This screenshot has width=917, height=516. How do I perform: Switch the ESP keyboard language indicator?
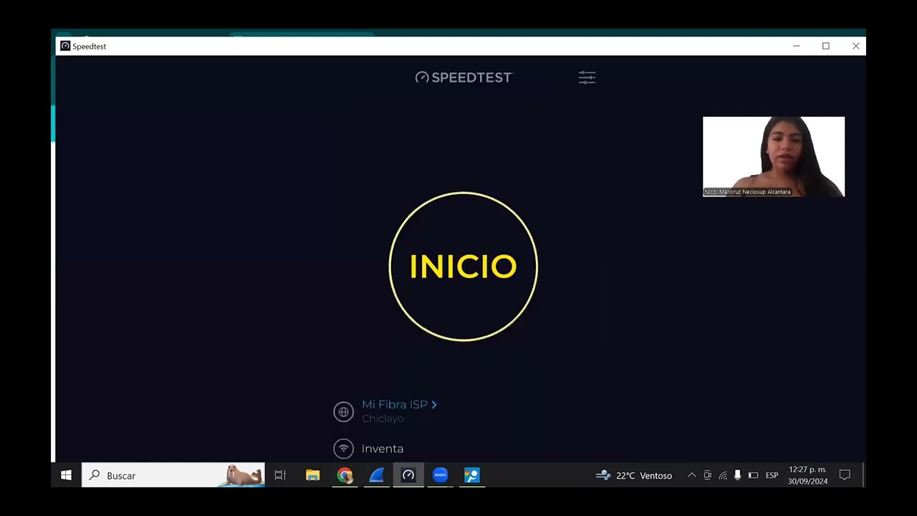pos(772,475)
